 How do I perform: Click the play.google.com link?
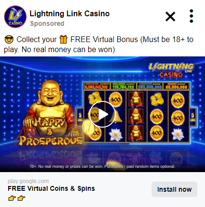click(x=28, y=181)
